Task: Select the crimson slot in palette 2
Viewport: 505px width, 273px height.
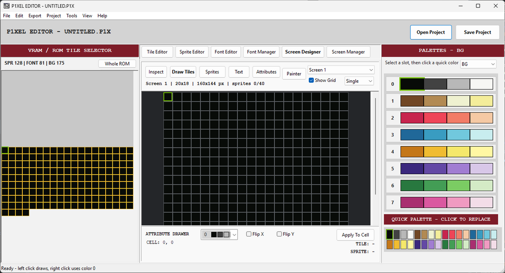Action: tap(412, 118)
